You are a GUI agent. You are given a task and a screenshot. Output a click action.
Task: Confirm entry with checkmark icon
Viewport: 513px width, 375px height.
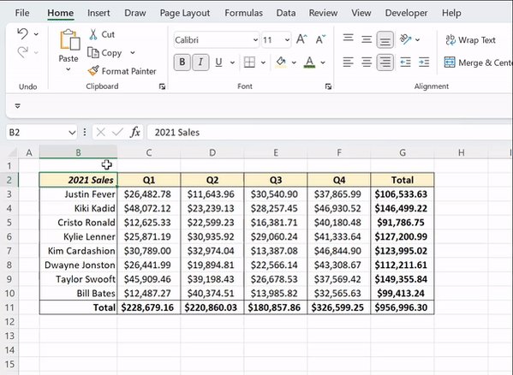tap(117, 133)
